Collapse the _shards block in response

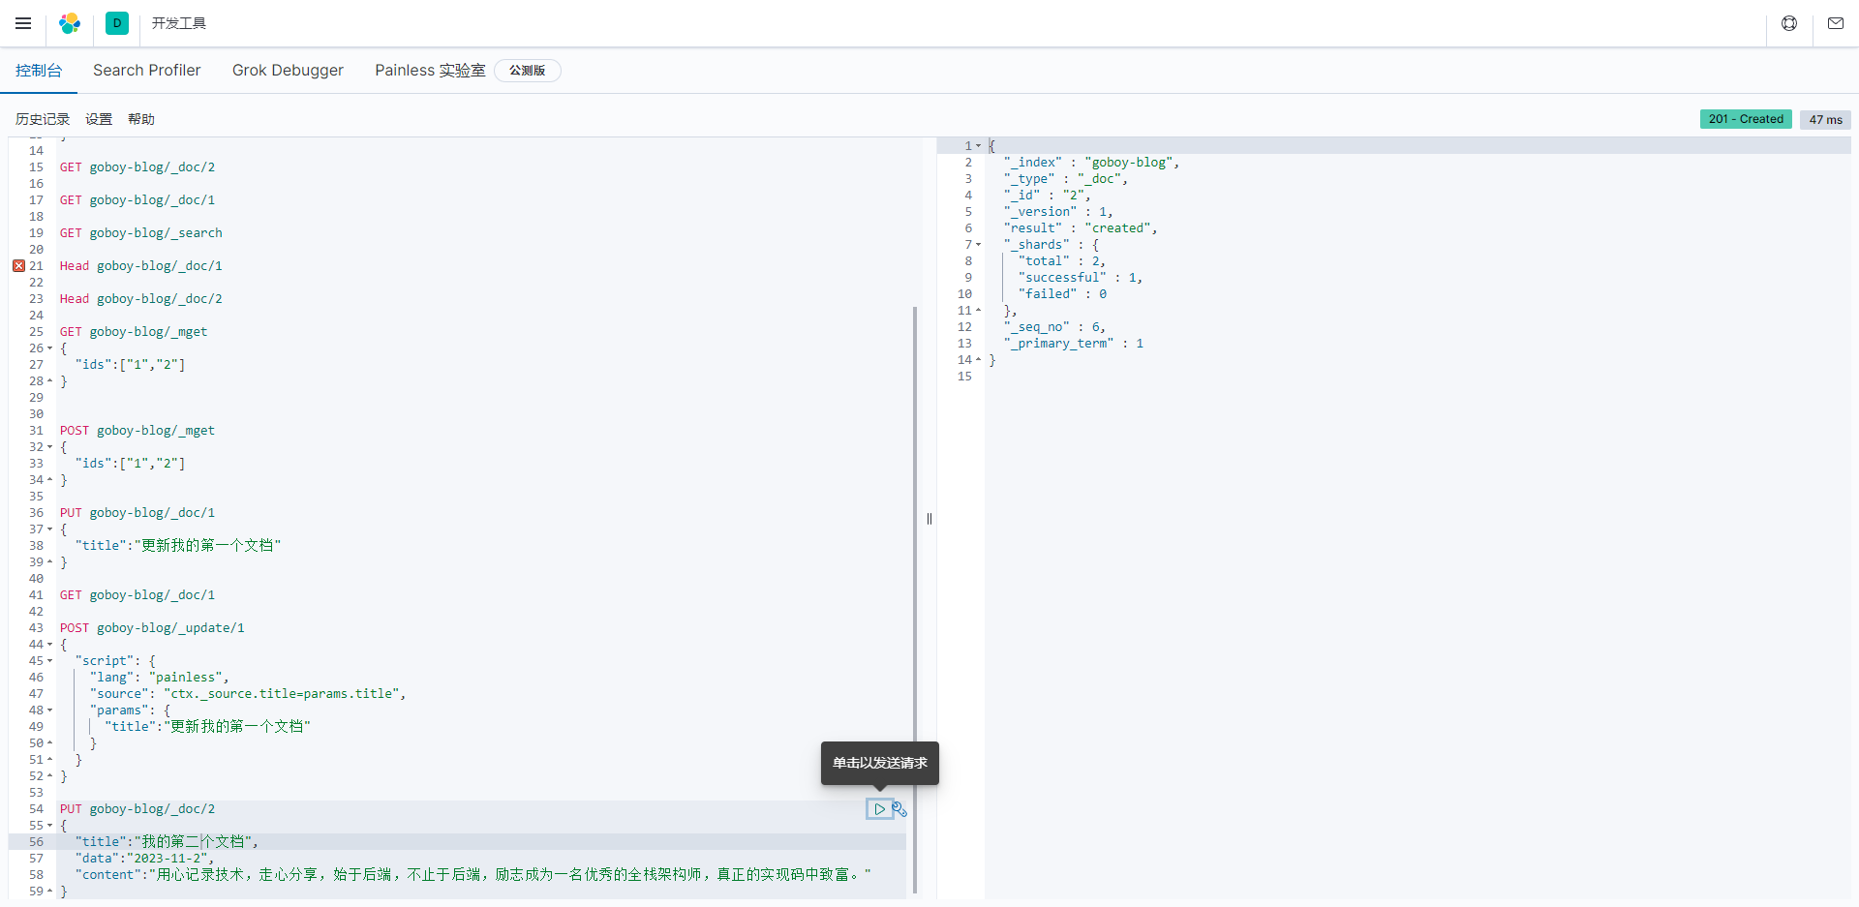[x=979, y=245]
